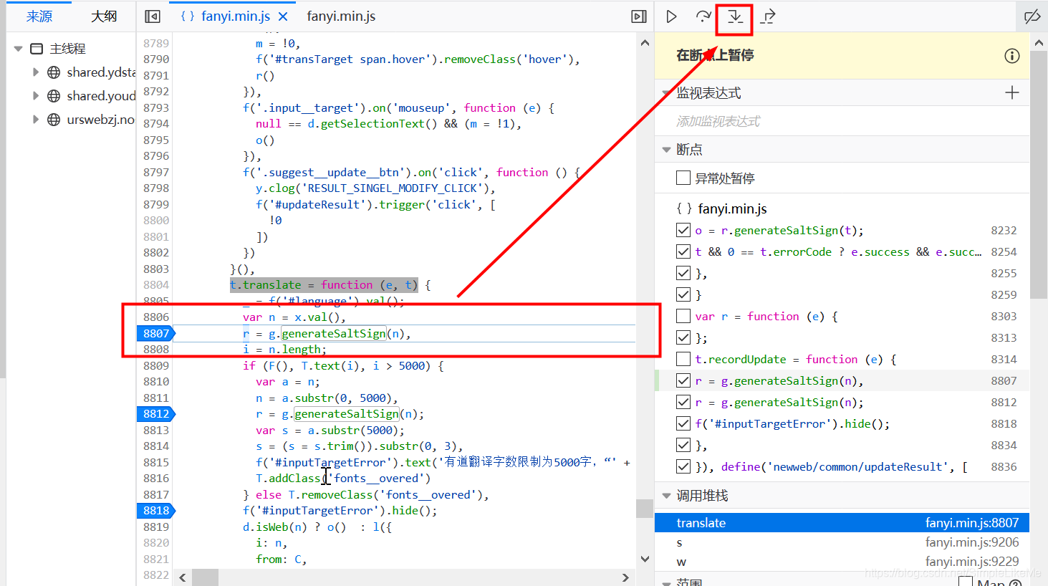Step over next function call
The width and height of the screenshot is (1048, 586).
703,16
